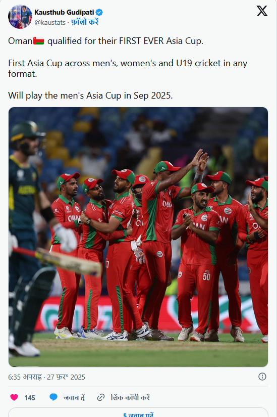Screen dimensions: 277x417
Task: Click the 'Will play the men's Asia Cup' line
Action: point(90,96)
